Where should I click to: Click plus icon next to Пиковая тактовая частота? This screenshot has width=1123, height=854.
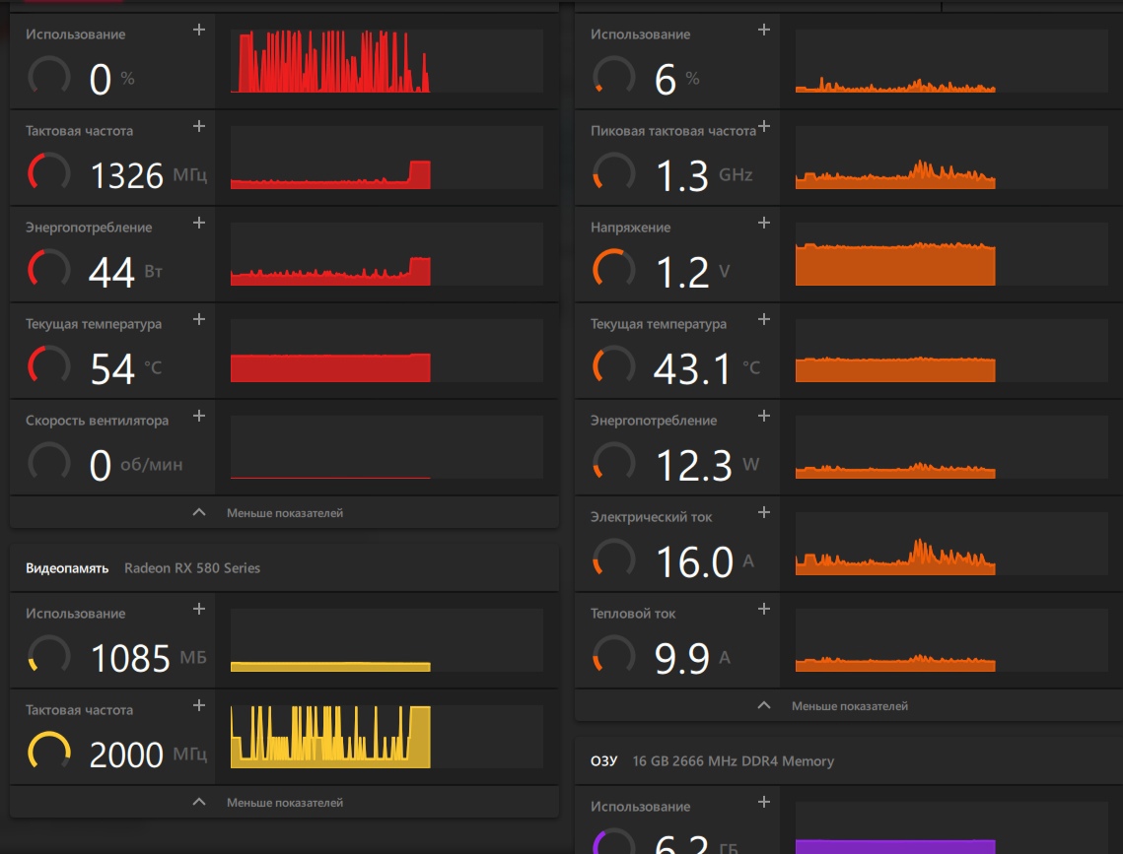(x=763, y=127)
